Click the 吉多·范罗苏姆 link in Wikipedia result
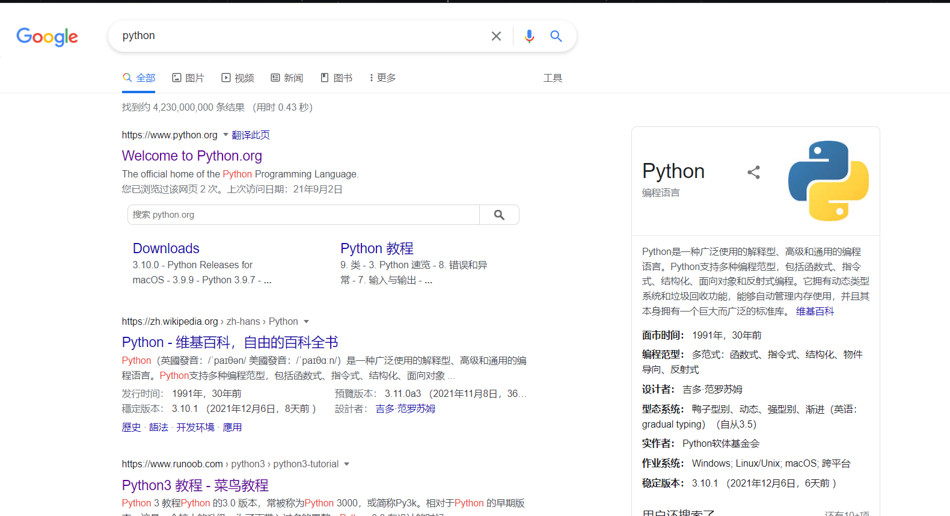 [x=405, y=409]
